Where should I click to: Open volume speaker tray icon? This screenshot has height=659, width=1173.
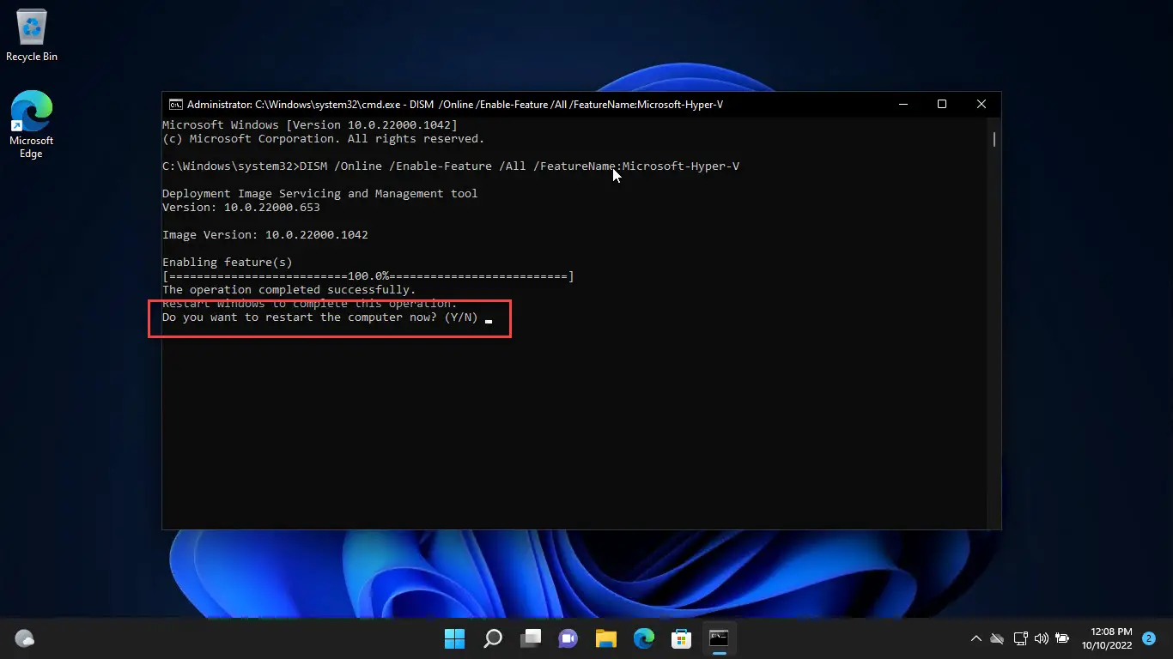1042,638
